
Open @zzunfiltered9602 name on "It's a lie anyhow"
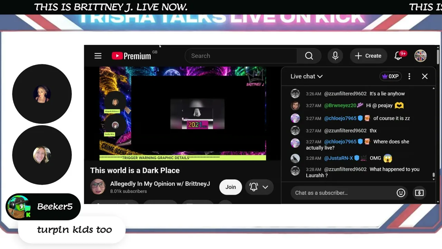[345, 94]
